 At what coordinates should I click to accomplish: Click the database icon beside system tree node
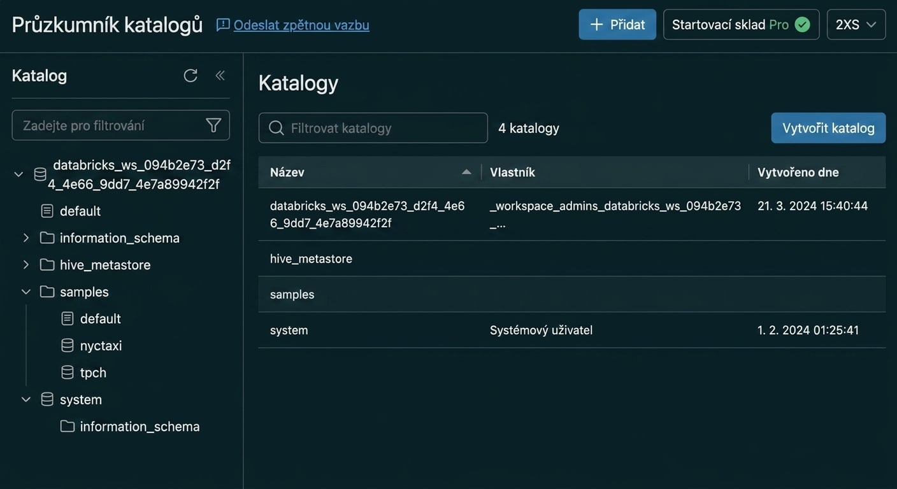[x=47, y=399]
